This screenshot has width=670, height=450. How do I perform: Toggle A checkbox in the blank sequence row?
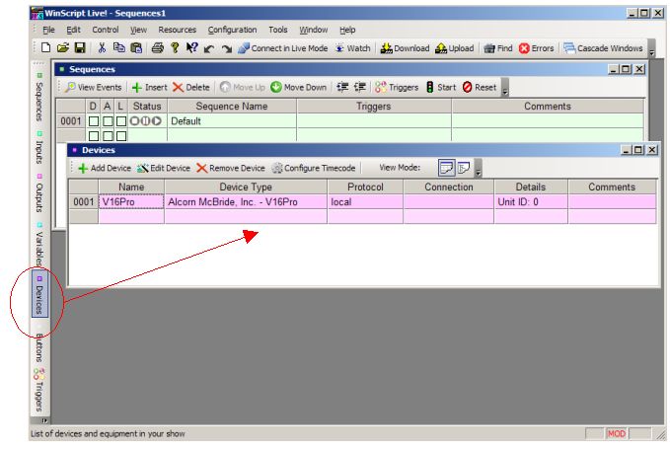tap(108, 136)
